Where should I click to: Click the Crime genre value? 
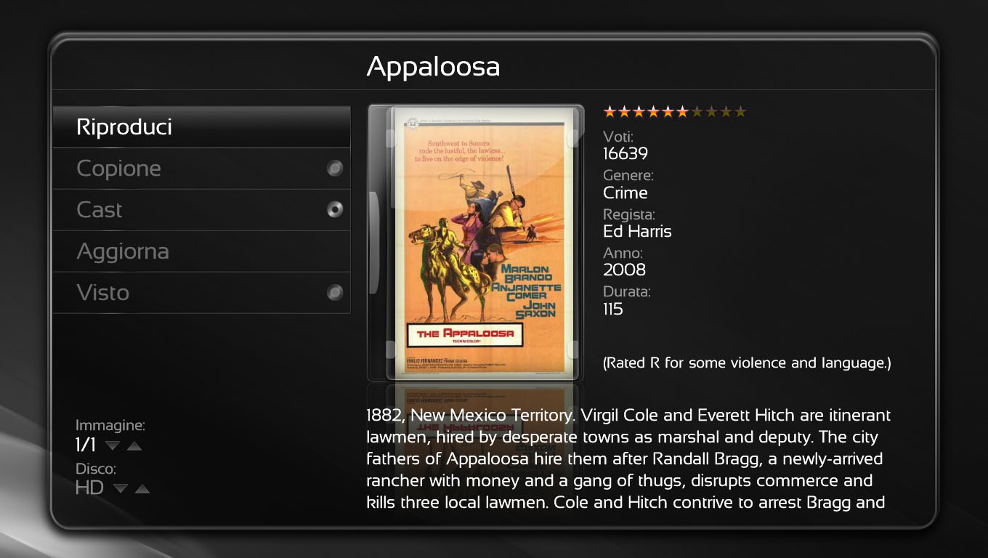pos(625,193)
